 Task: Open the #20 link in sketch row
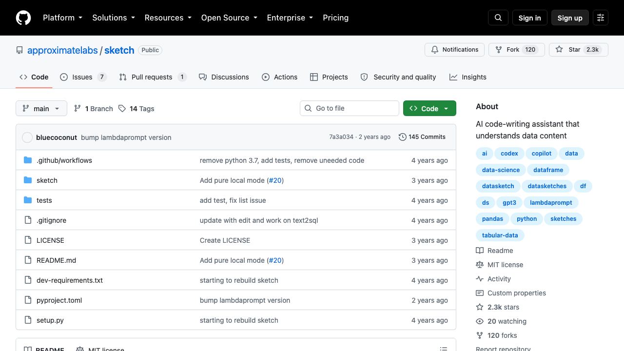(x=275, y=180)
